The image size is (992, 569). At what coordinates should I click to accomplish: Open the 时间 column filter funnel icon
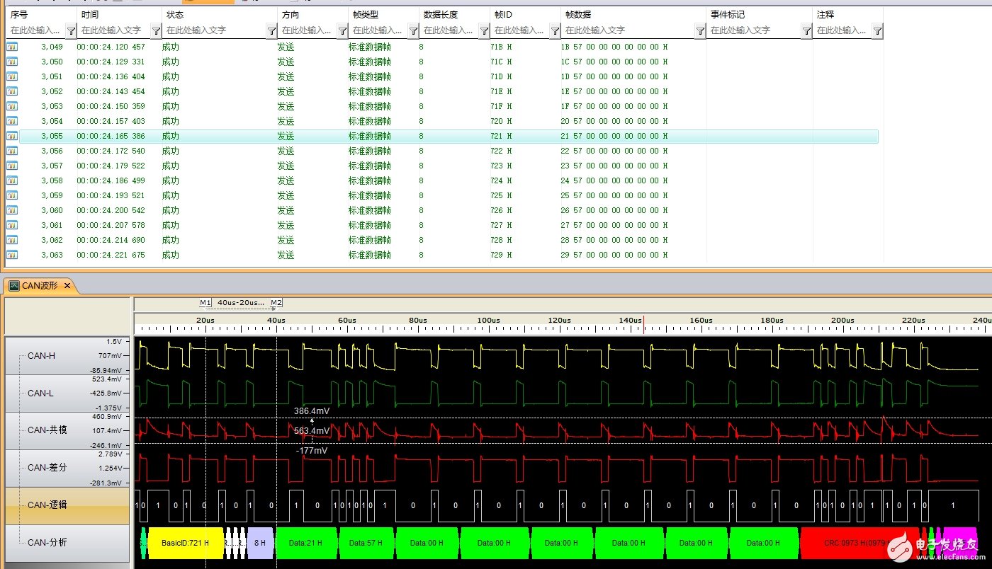pyautogui.click(x=155, y=30)
